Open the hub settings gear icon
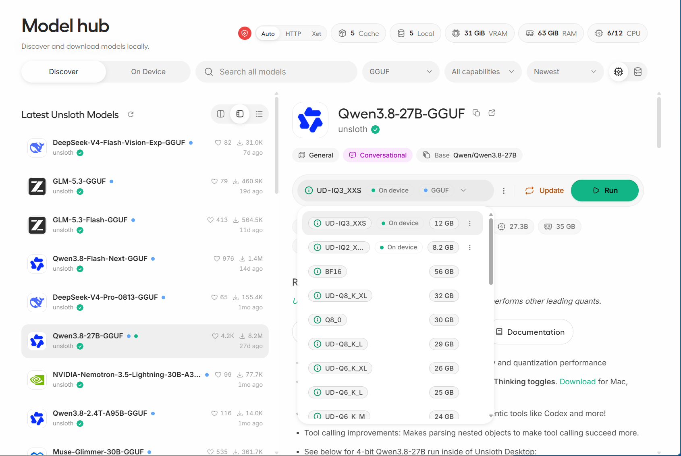Image resolution: width=681 pixels, height=456 pixels. tap(618, 72)
